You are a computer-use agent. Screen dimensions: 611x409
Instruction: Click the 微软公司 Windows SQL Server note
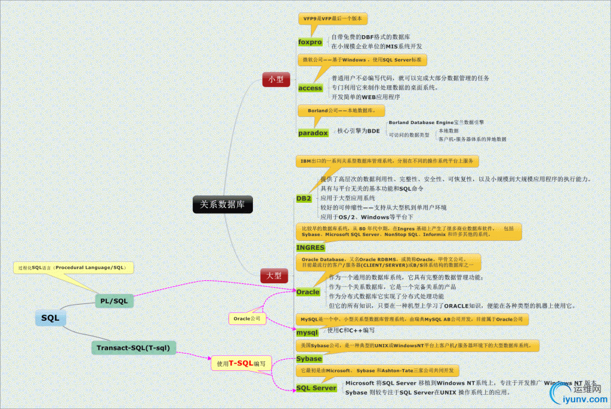(x=362, y=60)
